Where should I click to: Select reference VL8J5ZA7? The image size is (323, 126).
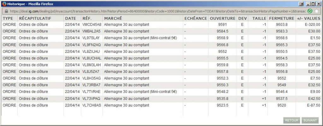click(91, 72)
